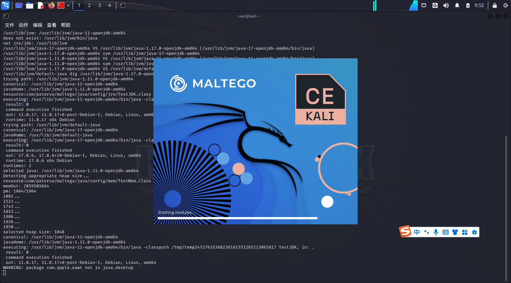511x283 pixels.
Task: Open the Sogou toolbox grid icon
Action: point(465,232)
